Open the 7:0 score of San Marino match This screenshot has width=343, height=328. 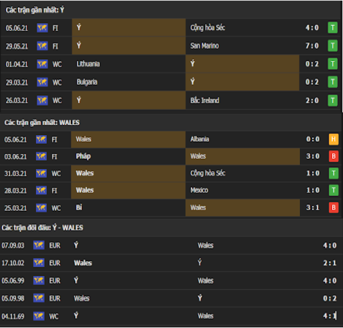[x=312, y=46]
